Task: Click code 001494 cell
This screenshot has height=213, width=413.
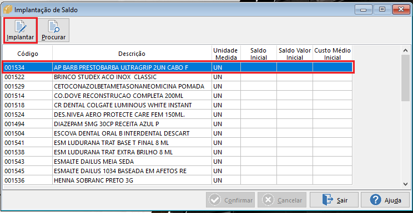Action: (x=28, y=124)
